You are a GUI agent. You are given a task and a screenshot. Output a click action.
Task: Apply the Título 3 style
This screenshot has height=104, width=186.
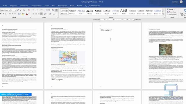98,12
